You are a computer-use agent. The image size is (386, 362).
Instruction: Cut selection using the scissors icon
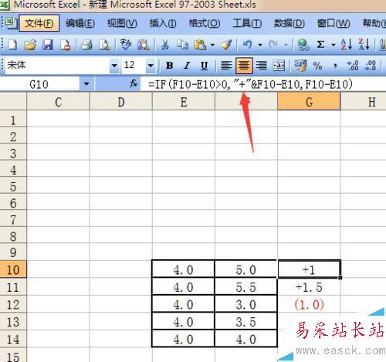tap(164, 45)
